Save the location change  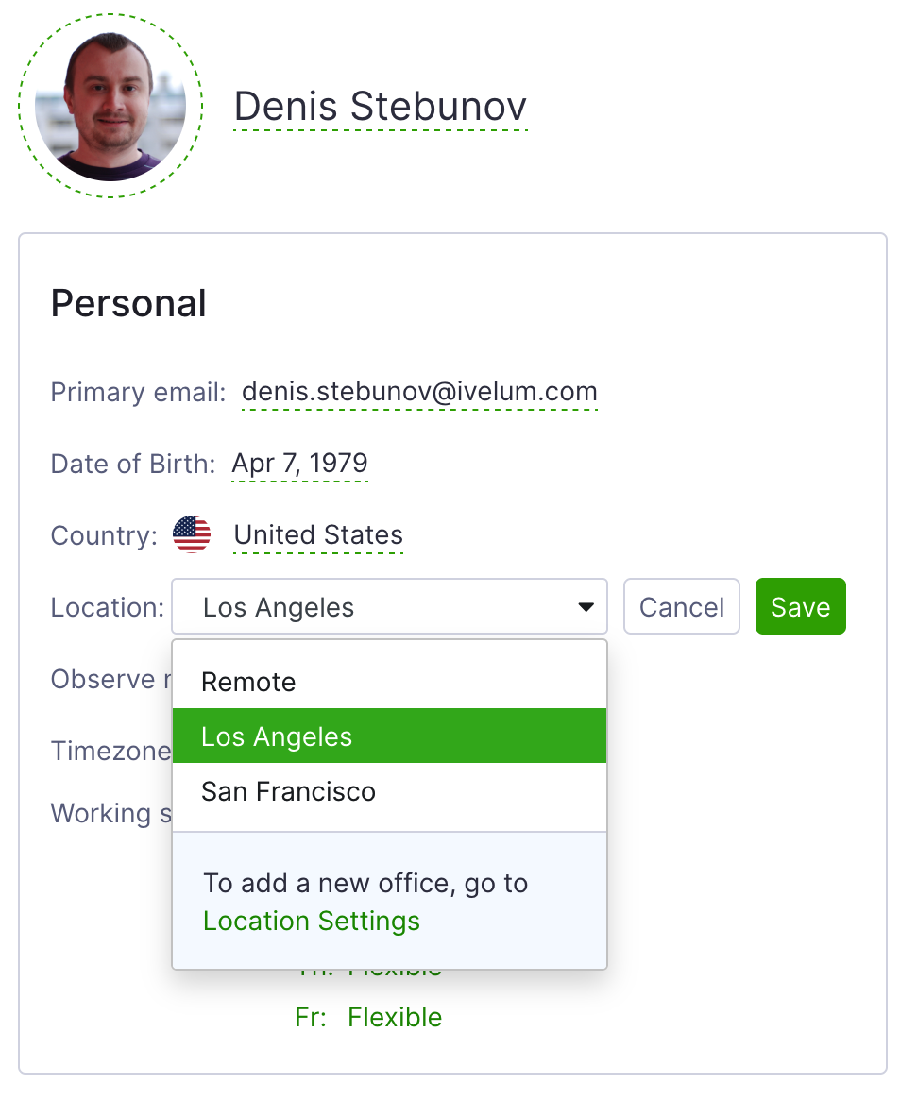(801, 607)
